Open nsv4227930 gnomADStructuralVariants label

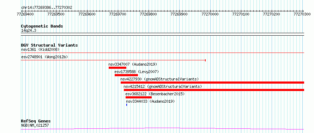tap(159, 79)
